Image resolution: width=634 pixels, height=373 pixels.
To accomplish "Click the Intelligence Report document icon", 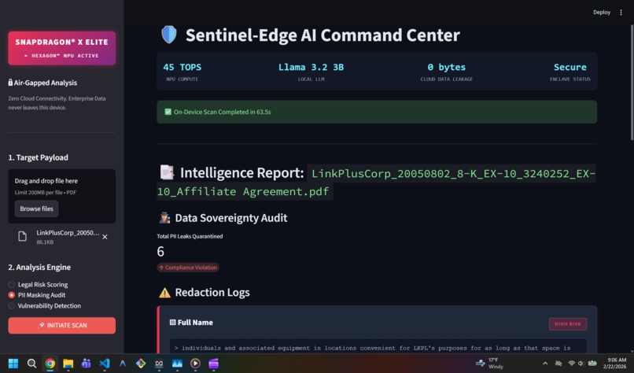I will (167, 172).
